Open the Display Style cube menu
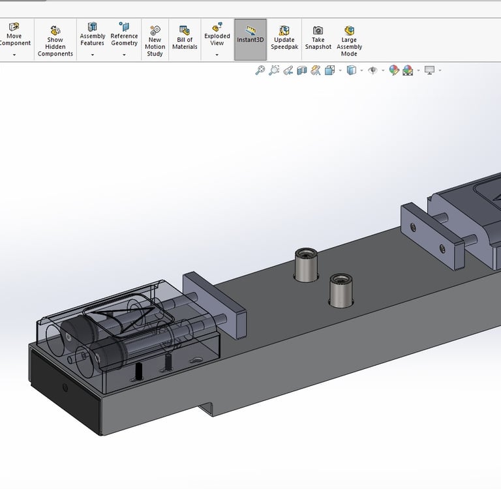This screenshot has width=501, height=489. click(x=351, y=70)
